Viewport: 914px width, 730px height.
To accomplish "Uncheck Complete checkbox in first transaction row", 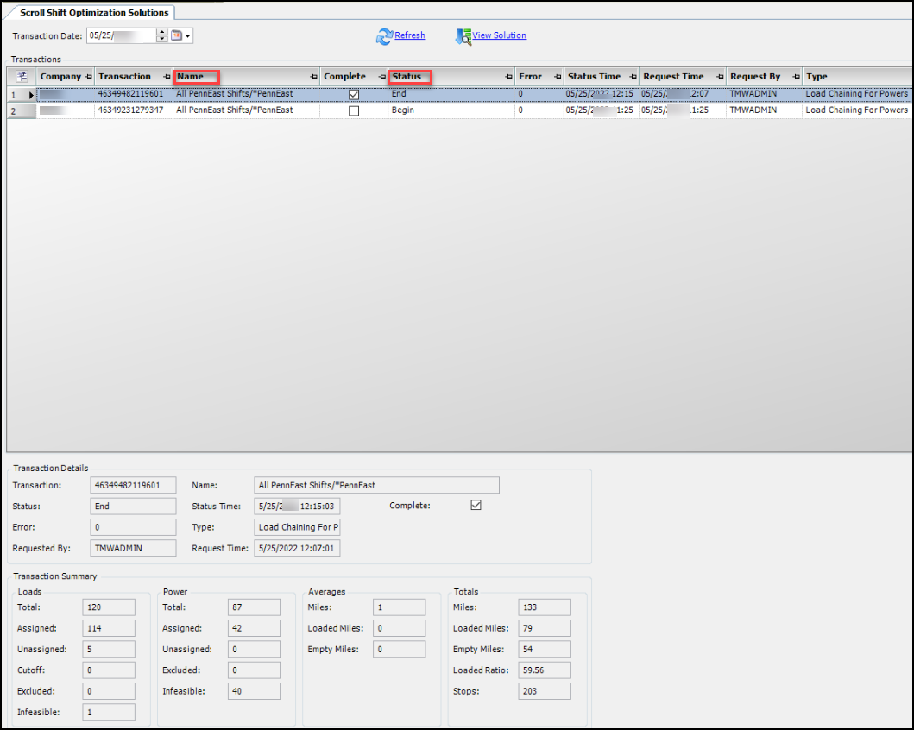I will [x=353, y=94].
